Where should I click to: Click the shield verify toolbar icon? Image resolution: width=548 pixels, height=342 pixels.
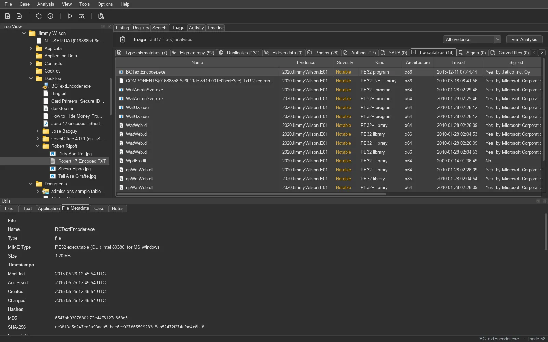pos(39,16)
